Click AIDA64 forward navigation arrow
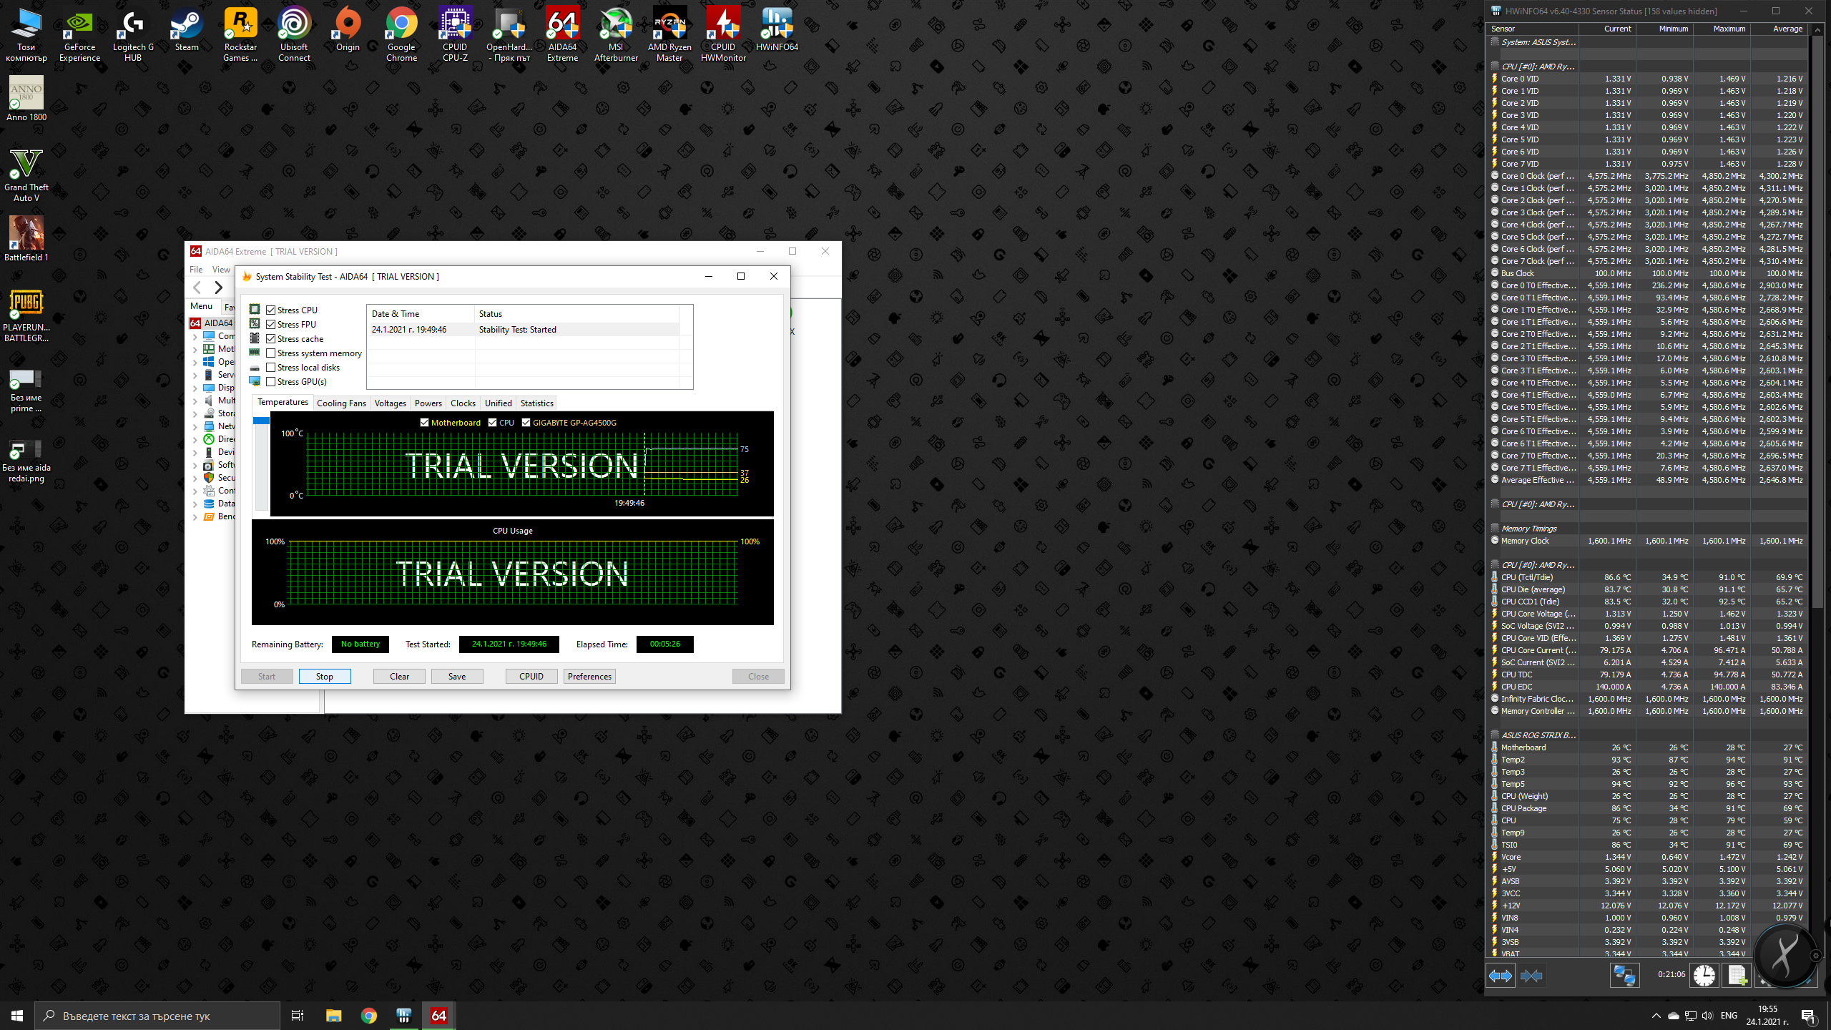The width and height of the screenshot is (1831, 1030). tap(219, 288)
